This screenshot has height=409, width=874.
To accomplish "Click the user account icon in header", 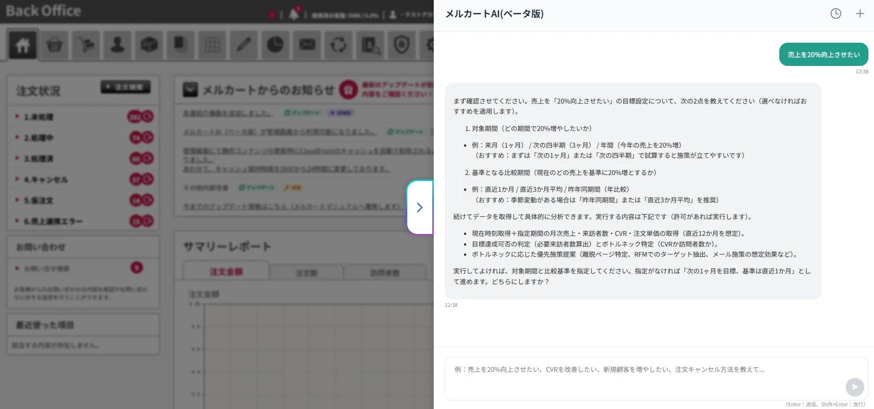I will [x=393, y=15].
